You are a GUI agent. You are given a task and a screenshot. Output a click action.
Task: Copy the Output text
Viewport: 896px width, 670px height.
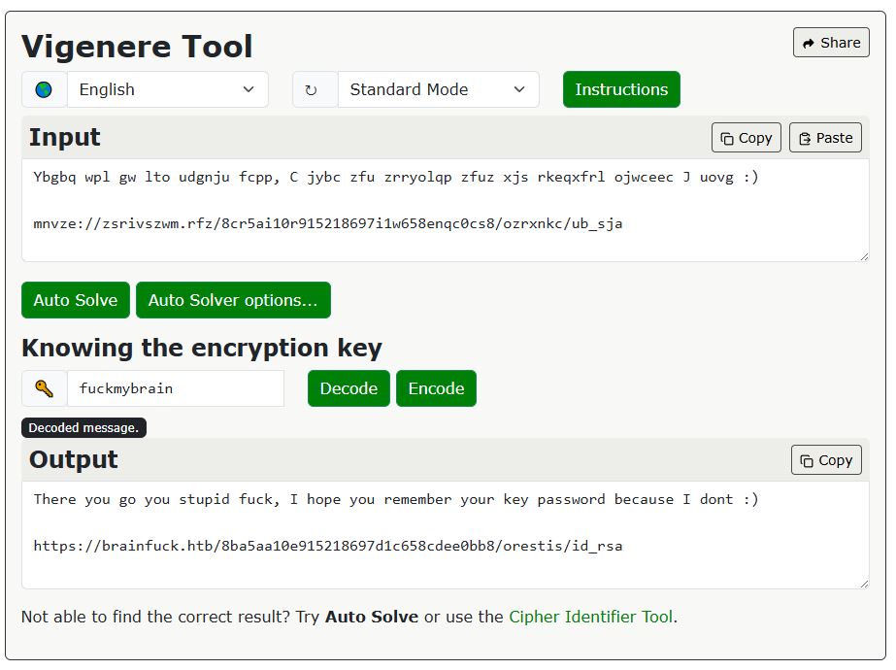[x=826, y=460]
